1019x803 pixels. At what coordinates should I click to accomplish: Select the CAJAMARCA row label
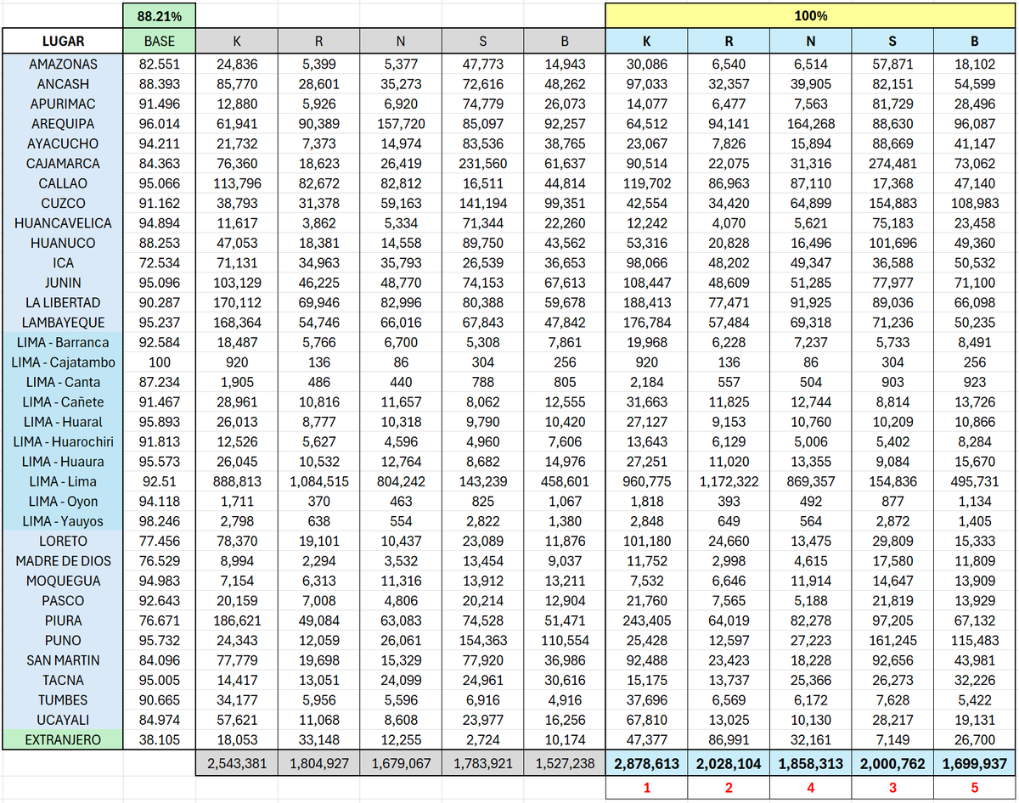(x=63, y=164)
